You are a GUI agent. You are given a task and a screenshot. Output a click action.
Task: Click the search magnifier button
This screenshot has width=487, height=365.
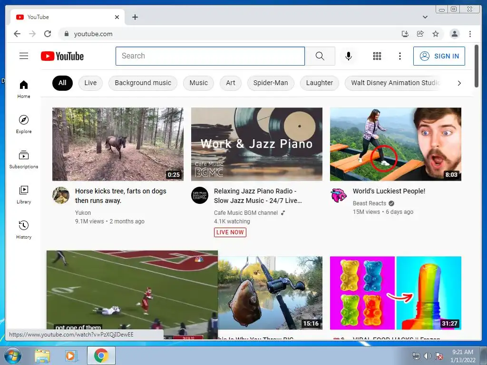coord(320,56)
